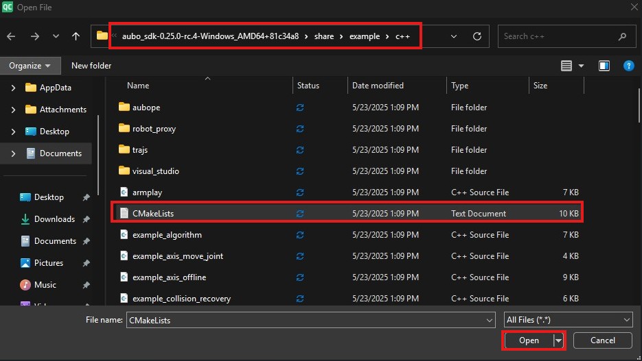Click the list view layout icon
Image resolution: width=642 pixels, height=361 pixels.
coord(566,66)
